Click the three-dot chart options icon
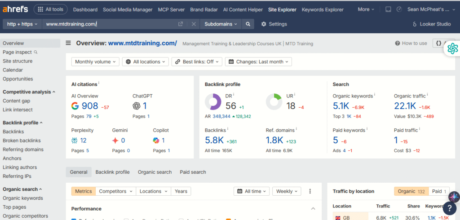The width and height of the screenshot is (460, 220). (x=310, y=191)
